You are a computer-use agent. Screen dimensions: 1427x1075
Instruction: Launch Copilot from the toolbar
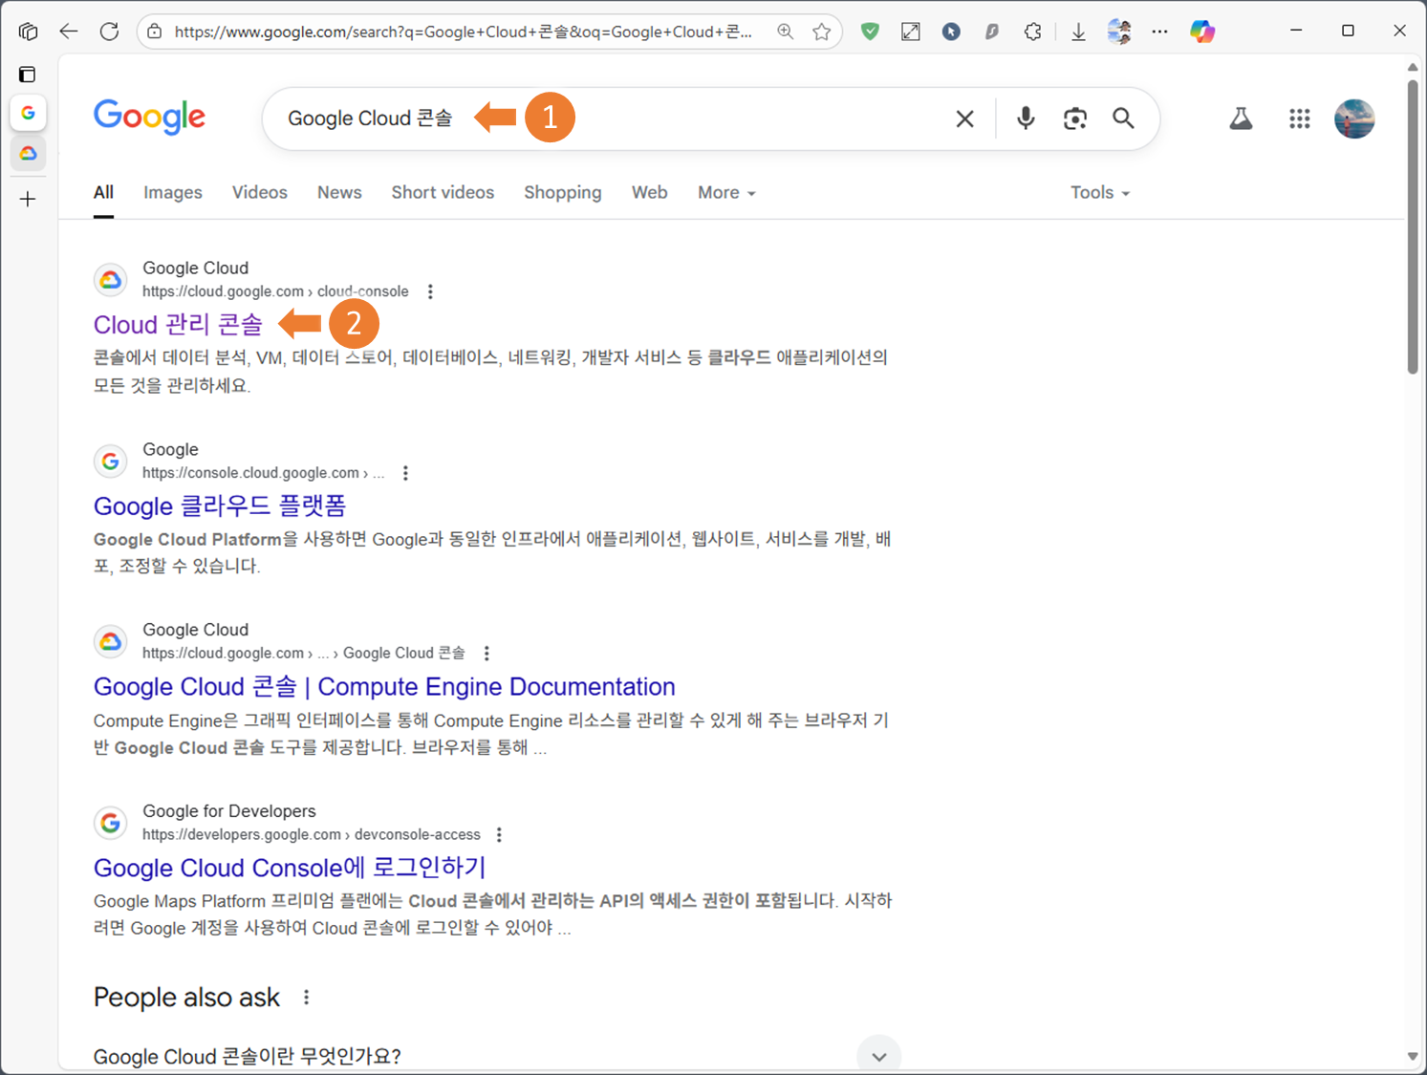point(1202,32)
